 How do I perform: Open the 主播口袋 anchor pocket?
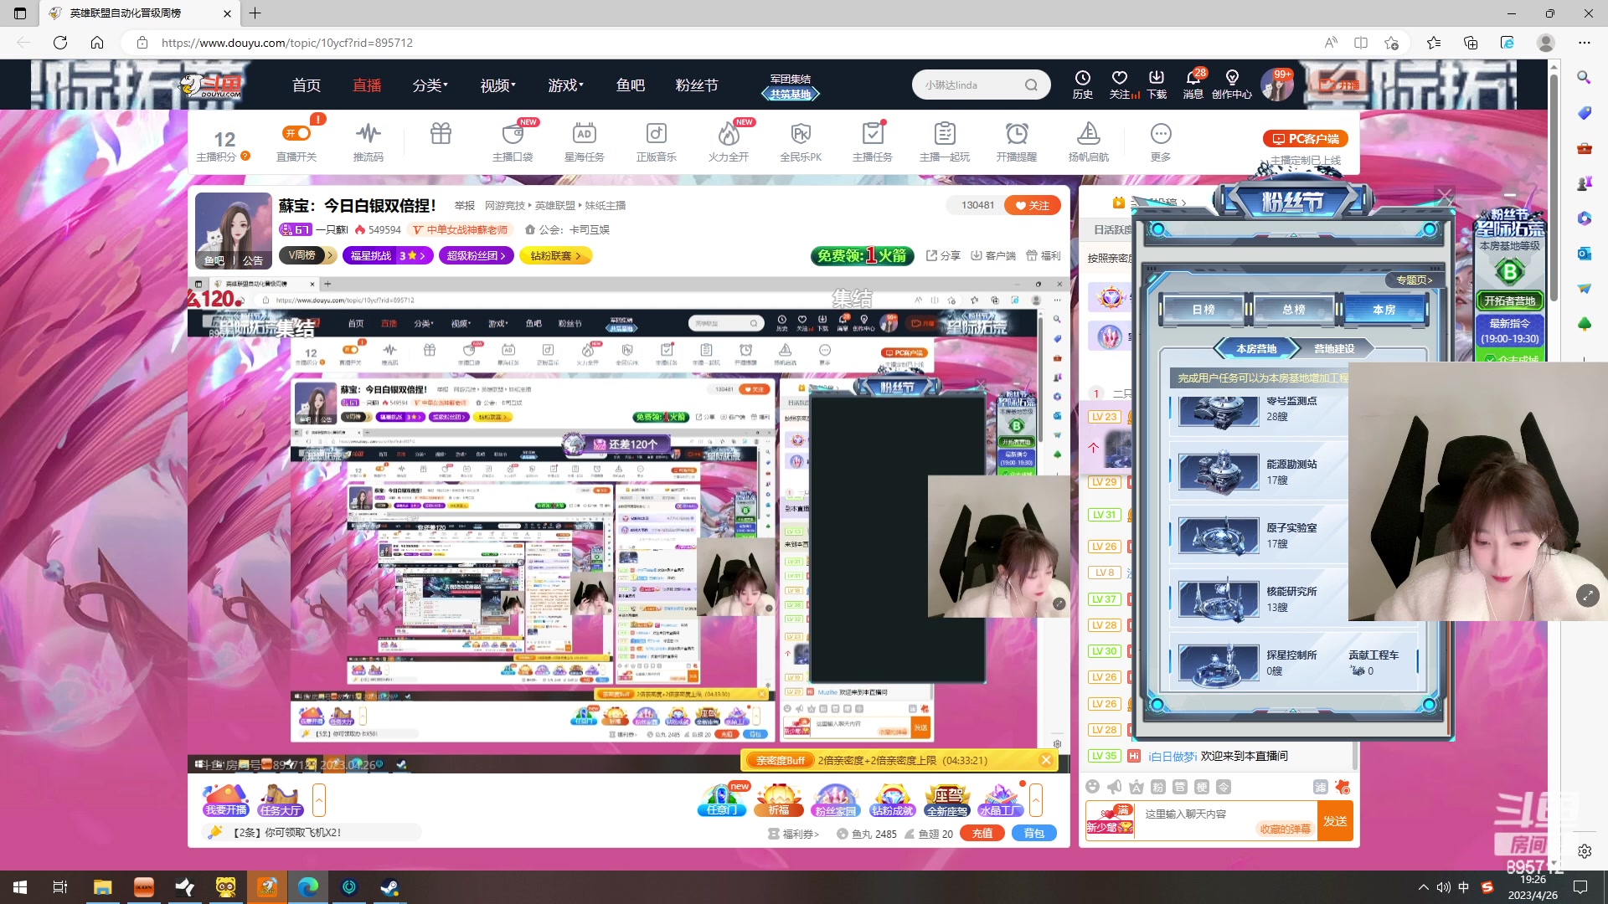click(513, 140)
